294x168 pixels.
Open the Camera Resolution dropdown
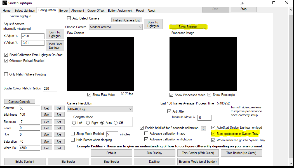tap(100, 109)
